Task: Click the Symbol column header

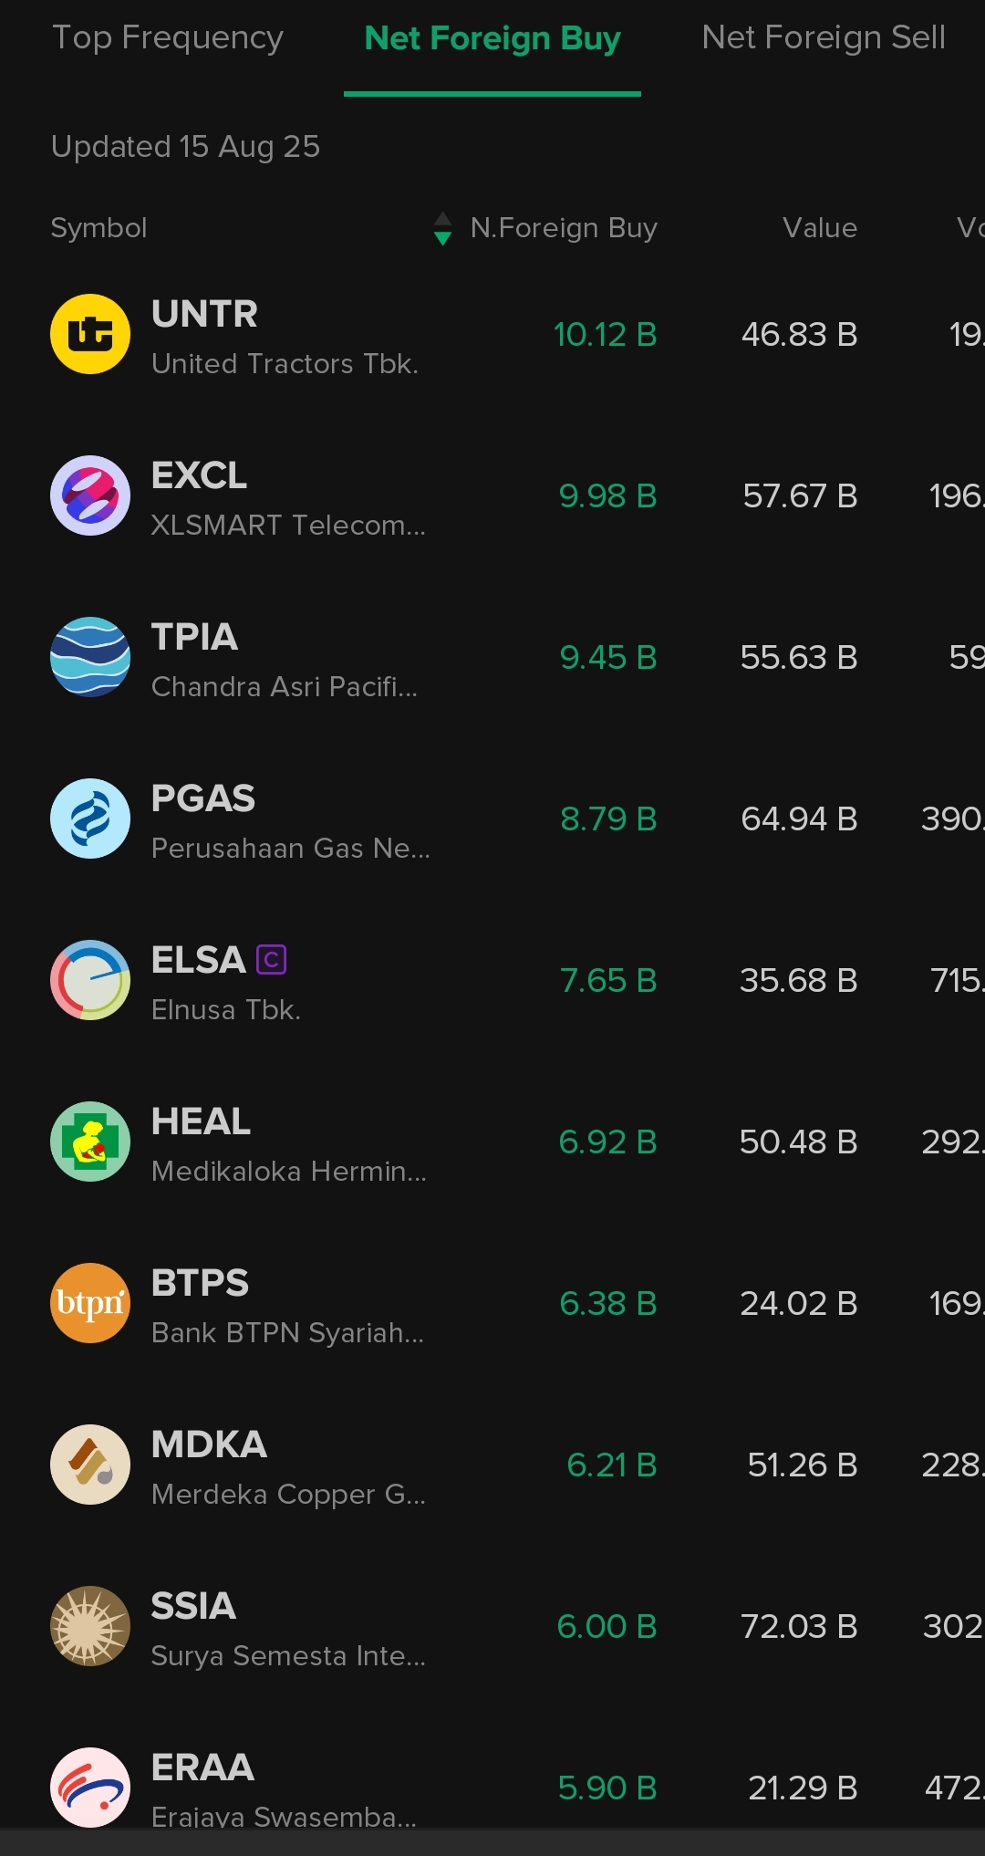Action: pos(98,228)
